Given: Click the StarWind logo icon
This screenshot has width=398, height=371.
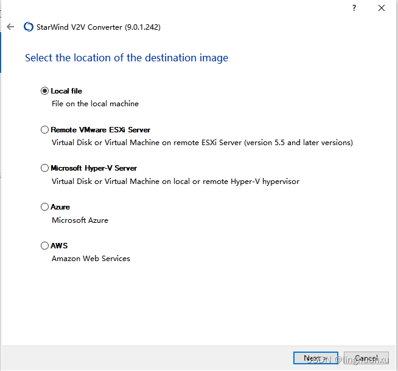Looking at the screenshot, I should click(x=29, y=27).
